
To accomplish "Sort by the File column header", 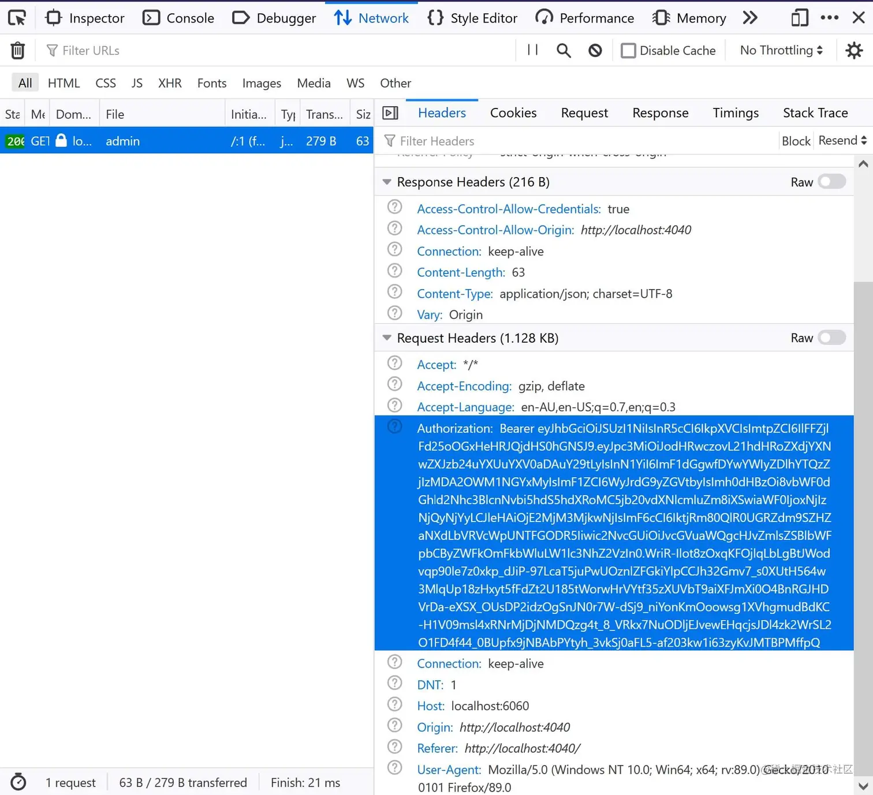I will (162, 114).
